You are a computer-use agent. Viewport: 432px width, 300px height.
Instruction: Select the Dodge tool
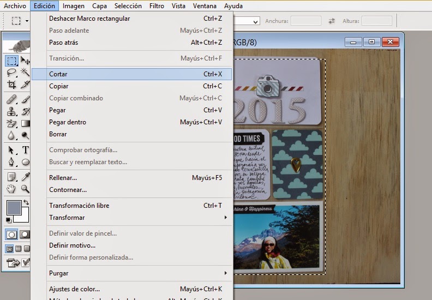pos(25,135)
